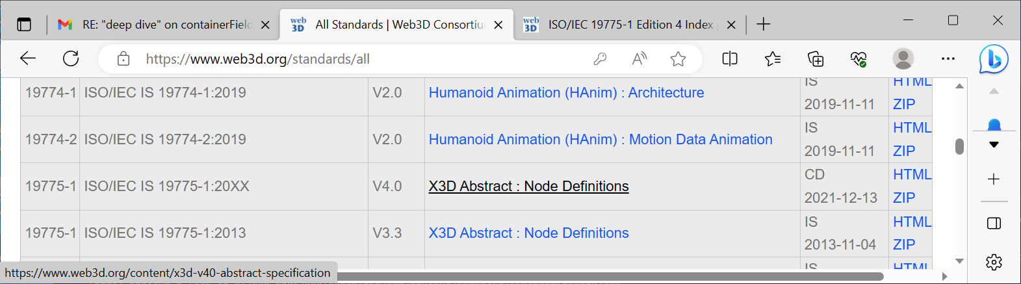Add this page to favorites

678,59
